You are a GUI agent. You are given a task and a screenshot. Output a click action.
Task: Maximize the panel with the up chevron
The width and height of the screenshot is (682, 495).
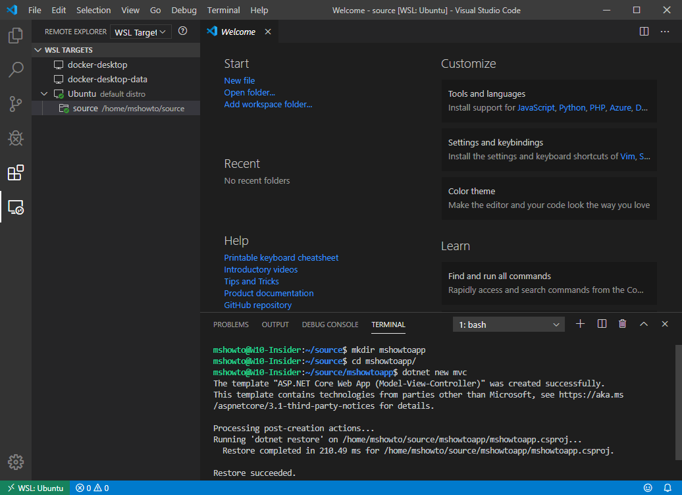(x=644, y=324)
